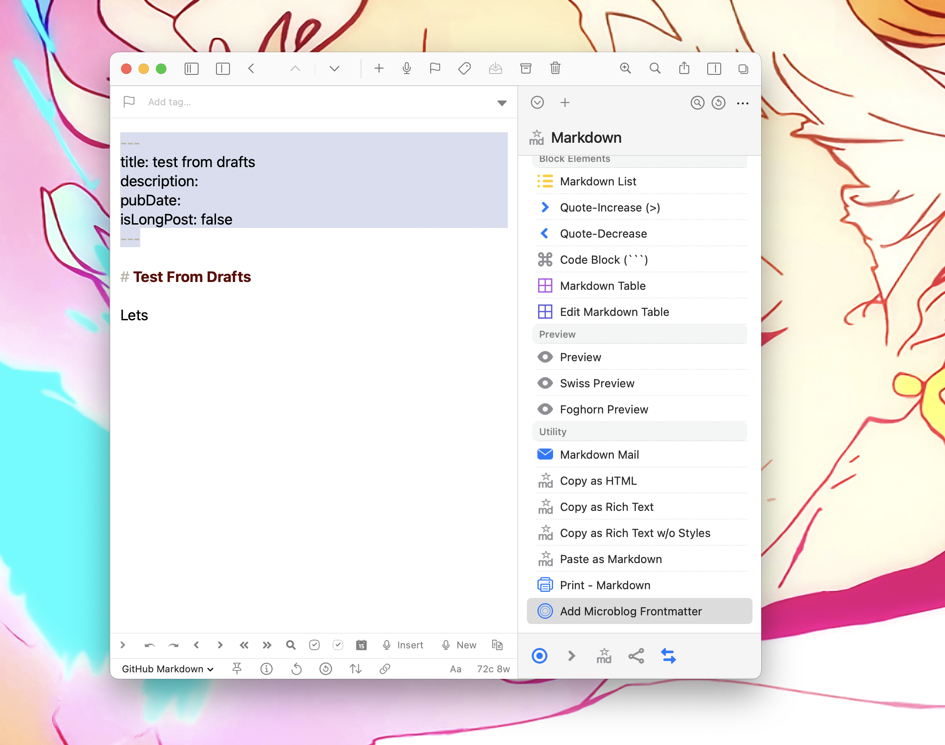Screen dimensions: 945x745
Task: Run Copy as Rich Text w/o Styles
Action: tap(639, 533)
